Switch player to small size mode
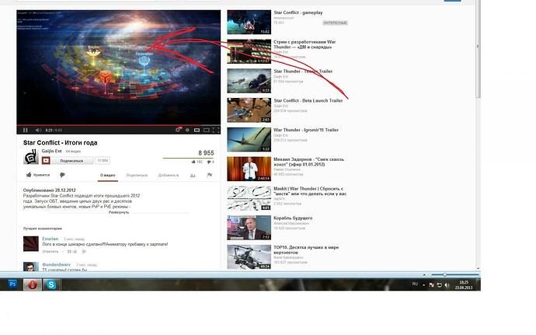The image size is (536, 335). pos(197,130)
